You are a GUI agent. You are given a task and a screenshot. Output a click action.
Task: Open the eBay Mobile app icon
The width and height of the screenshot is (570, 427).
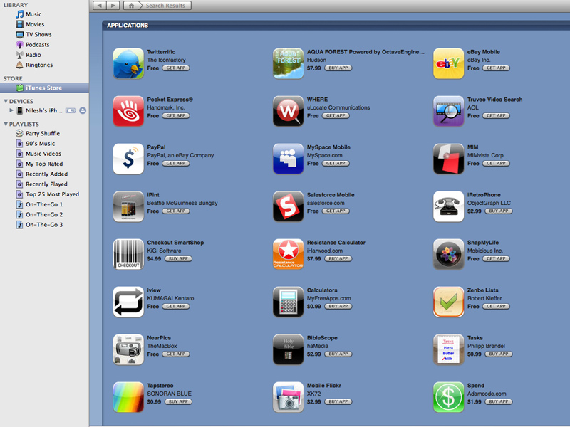pyautogui.click(x=449, y=63)
